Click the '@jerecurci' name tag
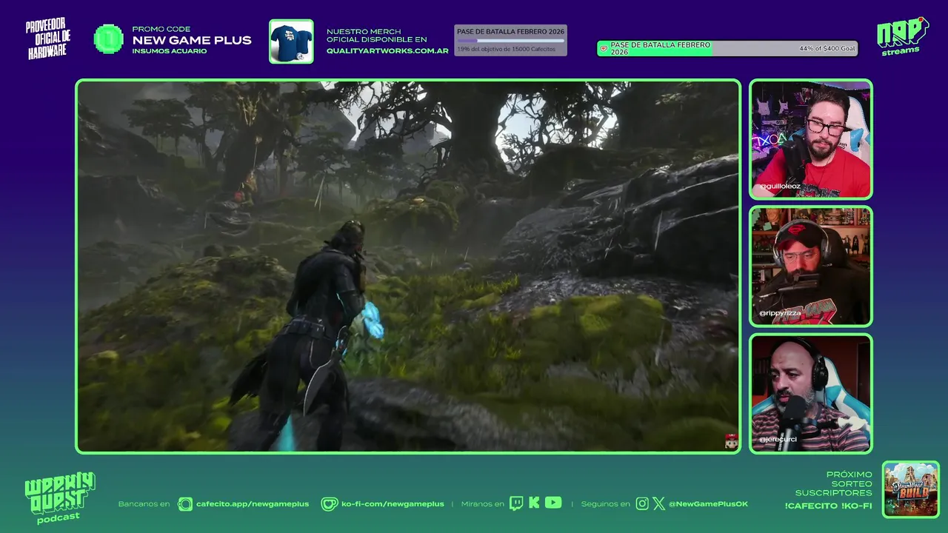 [778, 440]
